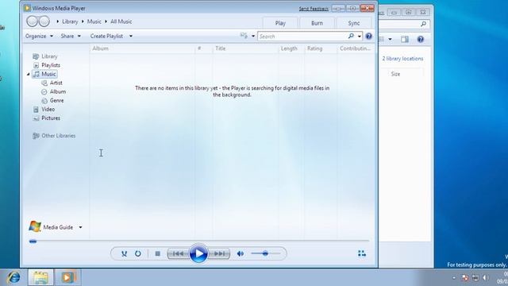Click inside the Search field

tap(302, 37)
